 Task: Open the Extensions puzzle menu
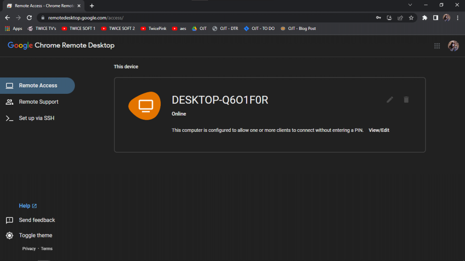[x=425, y=18]
